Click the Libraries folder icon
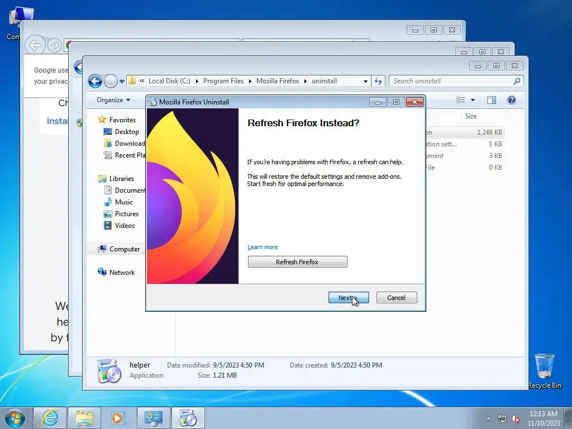Screen dimensions: 572x429 pos(102,179)
